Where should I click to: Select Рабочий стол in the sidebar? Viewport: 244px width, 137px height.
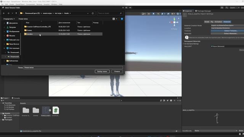click(x=13, y=40)
